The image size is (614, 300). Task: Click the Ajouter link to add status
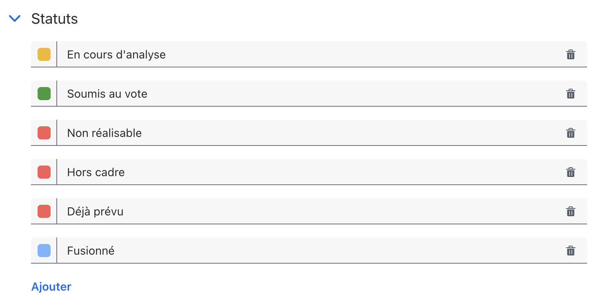point(51,287)
